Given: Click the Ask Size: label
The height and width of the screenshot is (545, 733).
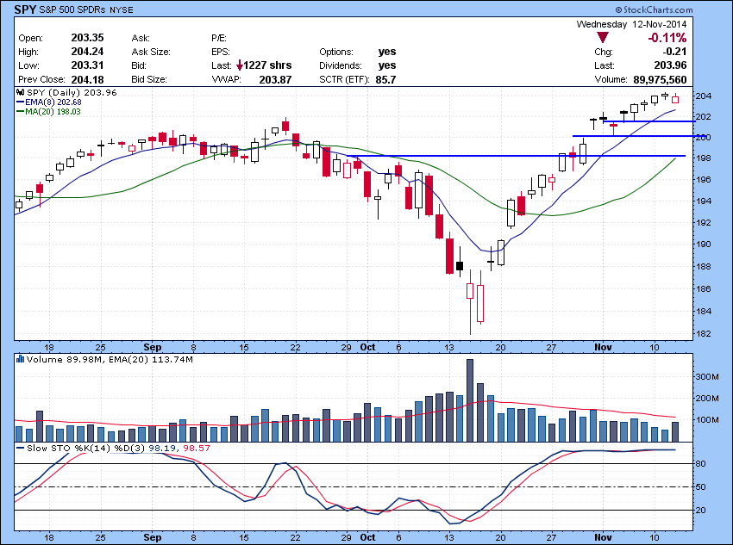Looking at the screenshot, I should (151, 52).
